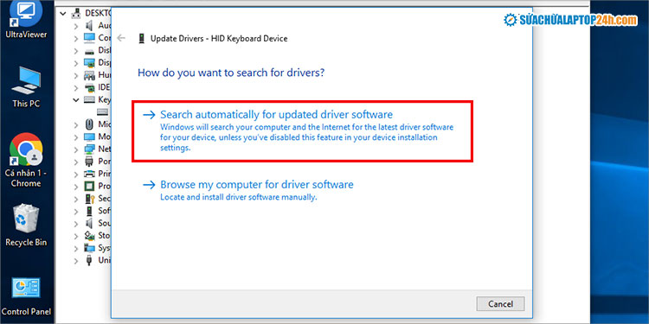
Task: Select the Uni tree row label
Action: 104,261
